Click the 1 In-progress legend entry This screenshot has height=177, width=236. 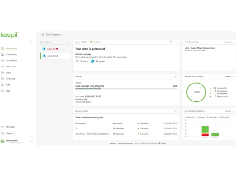pyautogui.click(x=219, y=91)
